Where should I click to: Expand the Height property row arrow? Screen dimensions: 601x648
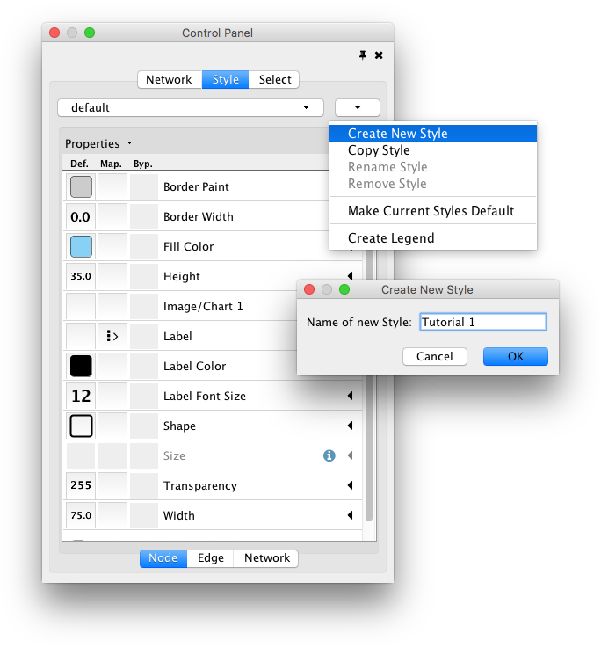point(350,276)
